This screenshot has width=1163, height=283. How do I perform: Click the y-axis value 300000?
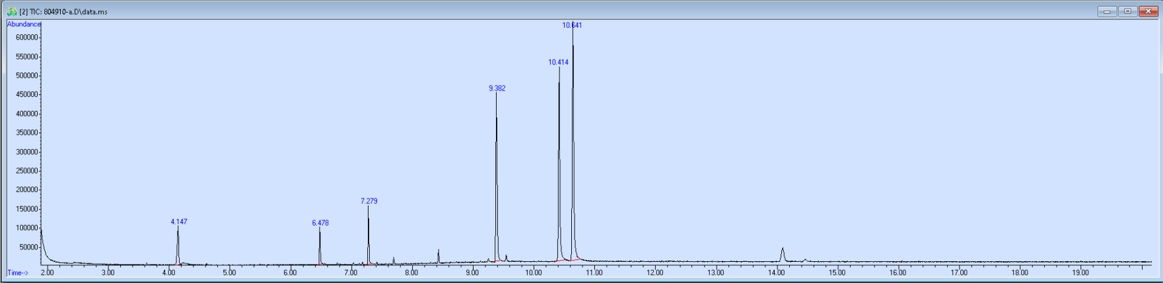tap(27, 152)
